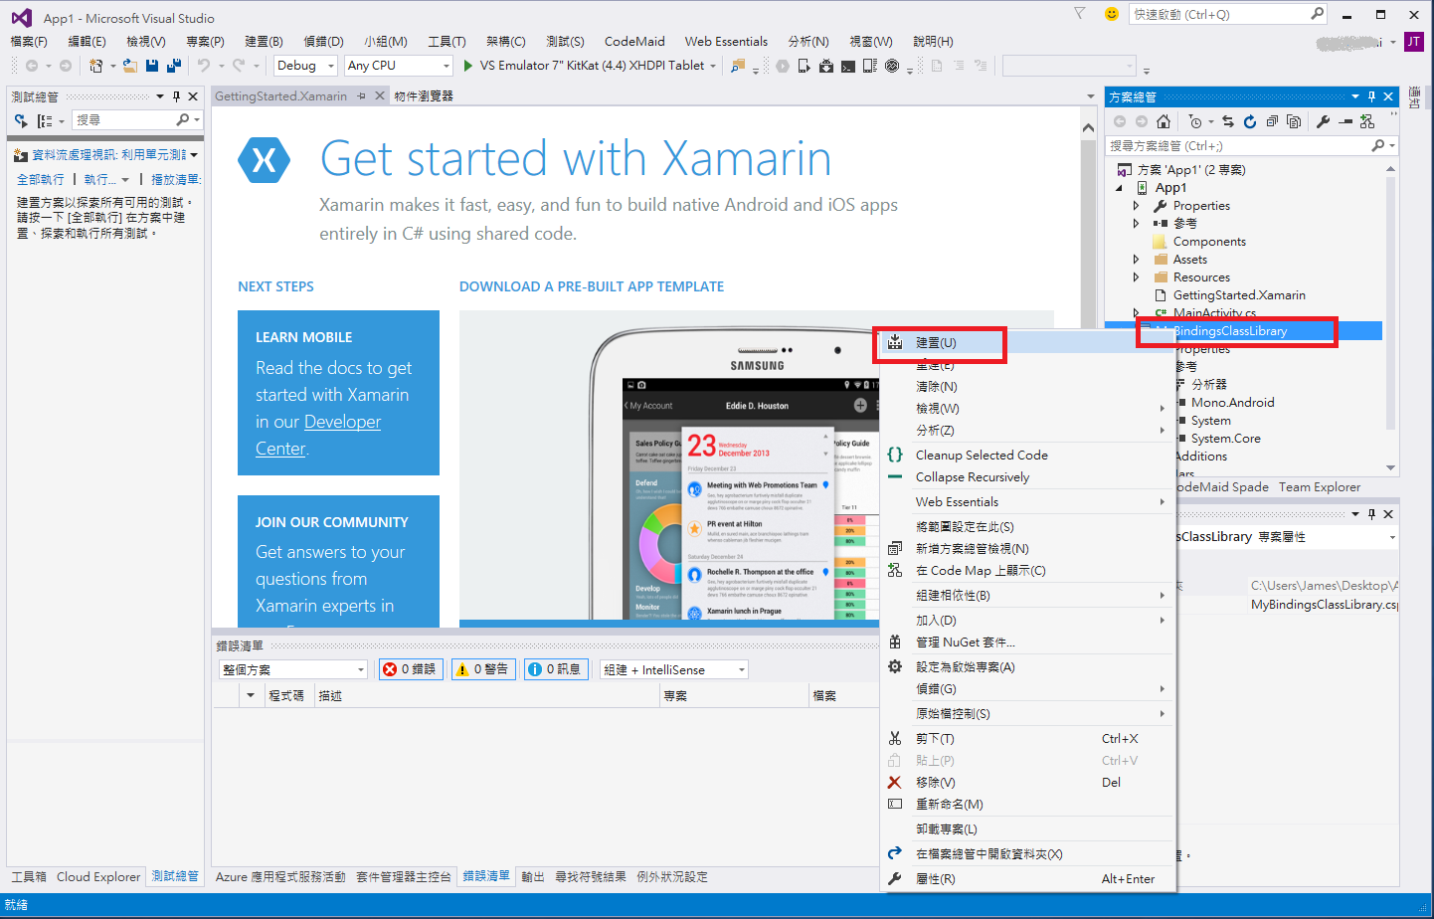Expand the Resources folder node

coord(1137,277)
